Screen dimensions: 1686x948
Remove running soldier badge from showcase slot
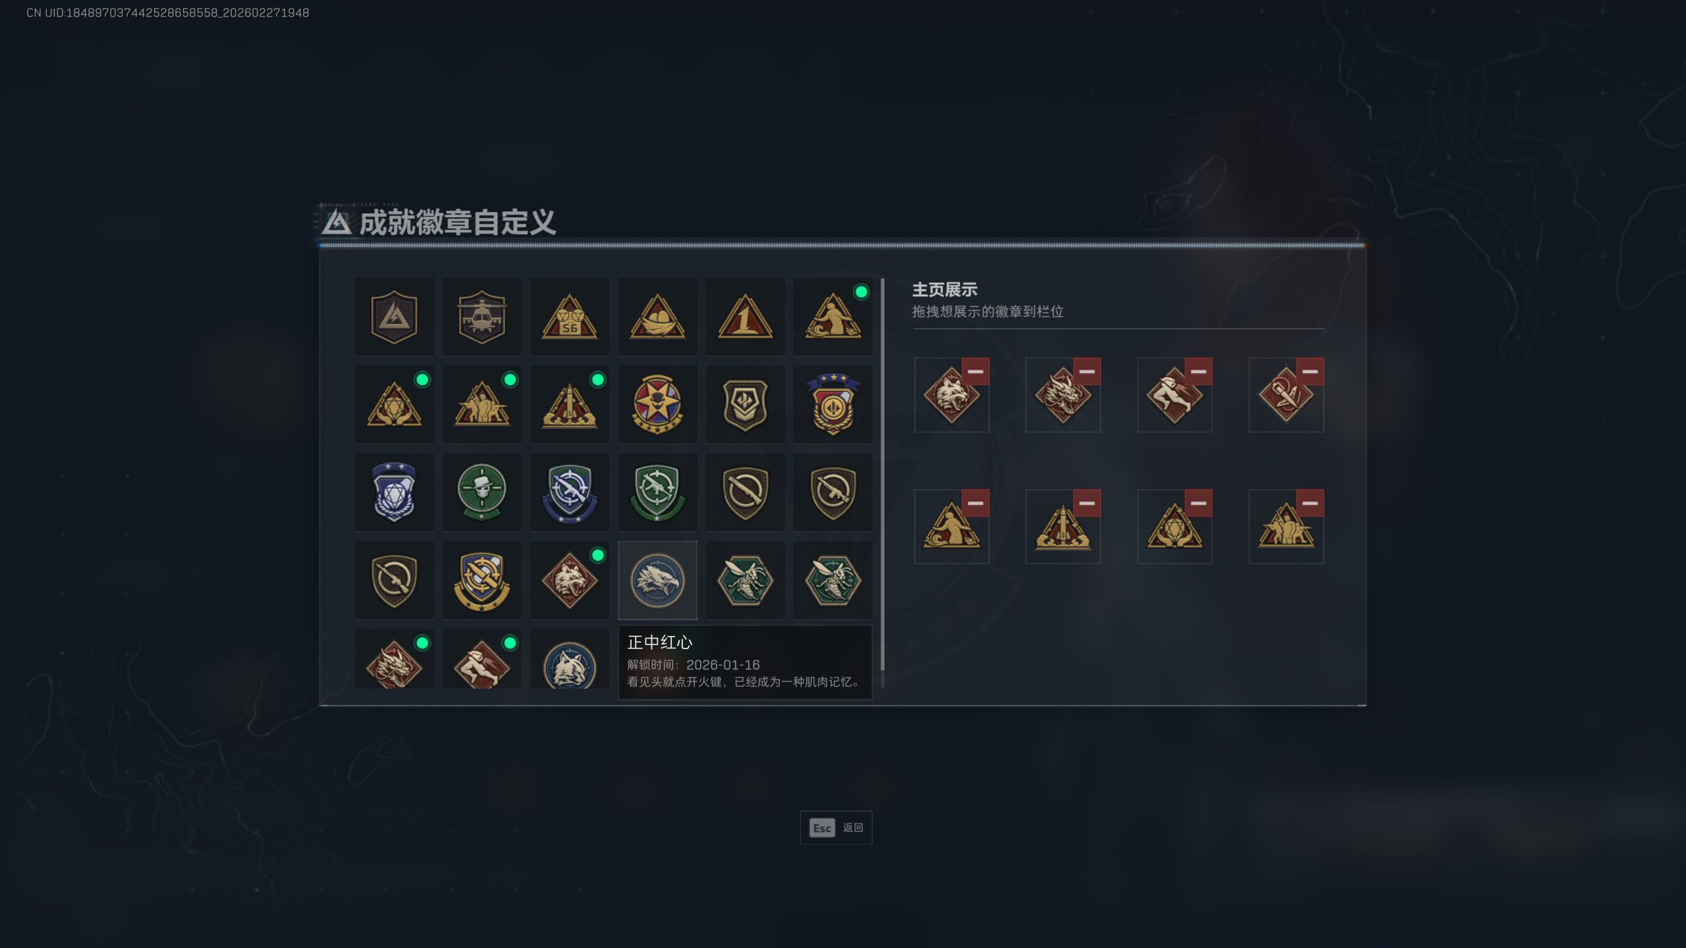tap(1198, 371)
